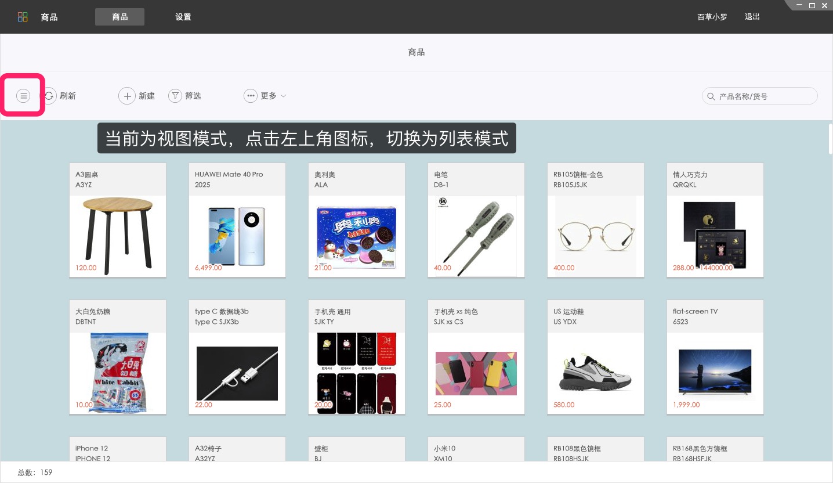
Task: Click the A32椅子 card title
Action: coord(208,448)
